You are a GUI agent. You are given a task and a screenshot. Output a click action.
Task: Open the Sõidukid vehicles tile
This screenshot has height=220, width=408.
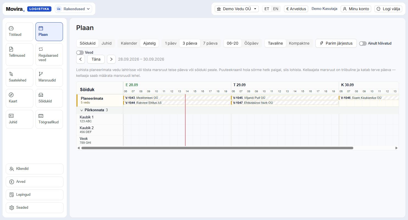pyautogui.click(x=49, y=98)
